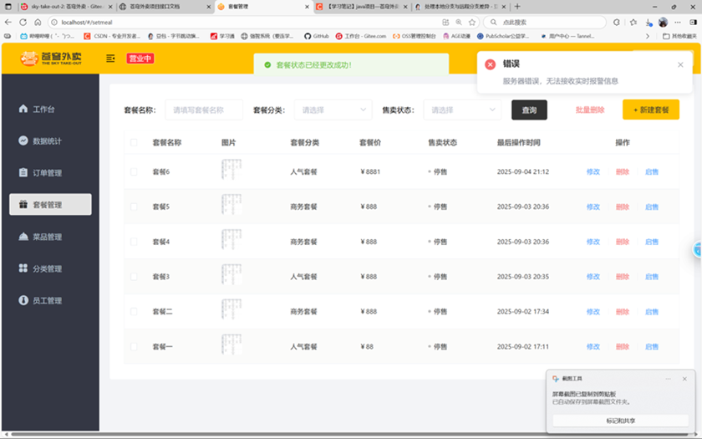Click 修改 for 套餐5
The height and width of the screenshot is (439, 702).
tap(593, 207)
